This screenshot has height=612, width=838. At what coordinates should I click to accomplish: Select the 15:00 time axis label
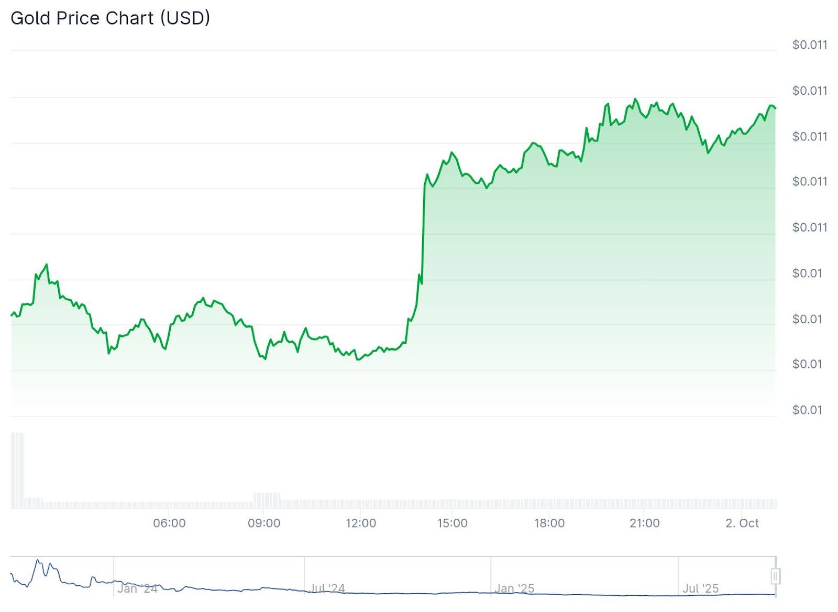(452, 523)
